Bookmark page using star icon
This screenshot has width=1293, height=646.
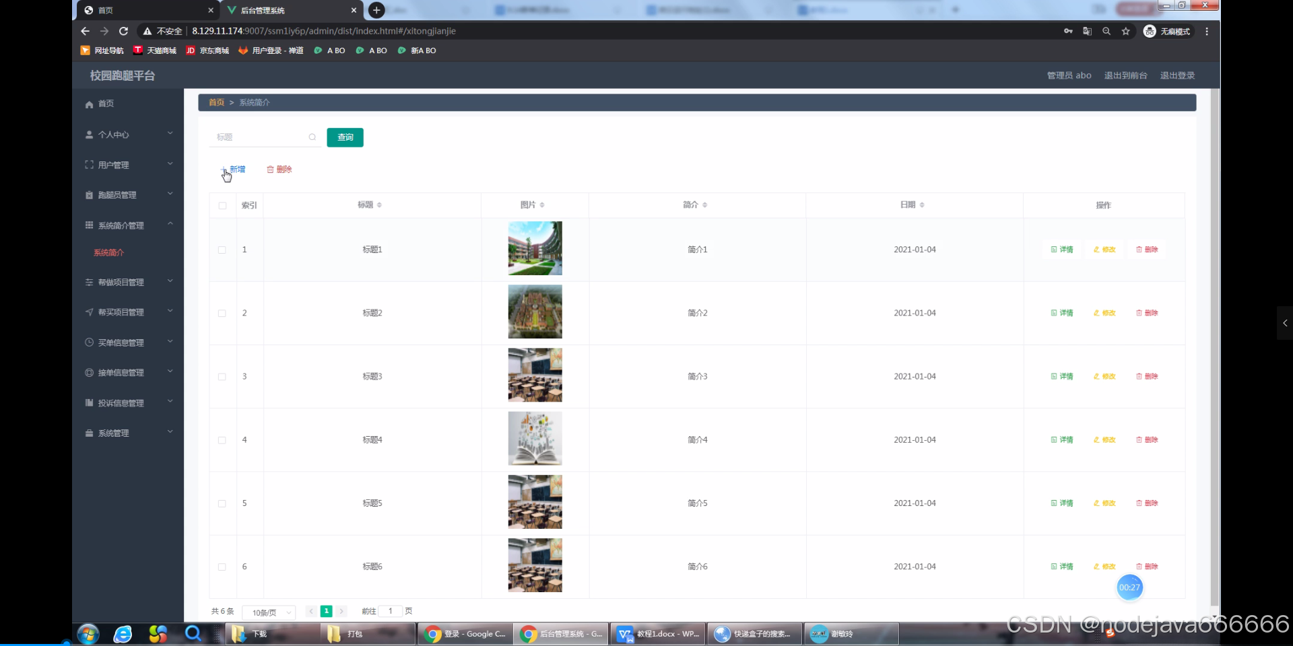[x=1125, y=31]
